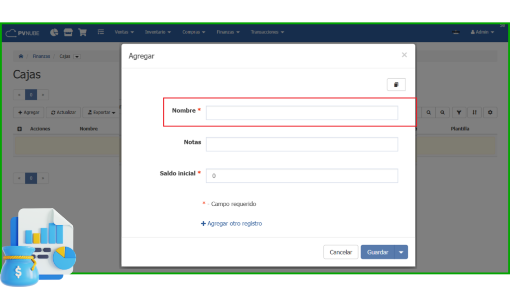This screenshot has height=287, width=510.
Task: Open the Ventas menu
Action: [x=124, y=32]
